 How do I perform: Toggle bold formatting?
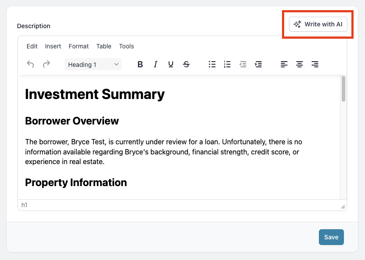coord(140,64)
